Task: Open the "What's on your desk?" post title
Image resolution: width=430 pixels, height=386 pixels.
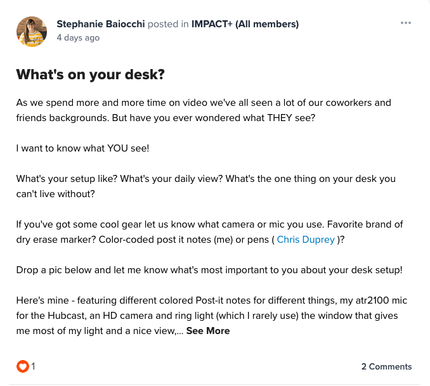Action: click(90, 74)
